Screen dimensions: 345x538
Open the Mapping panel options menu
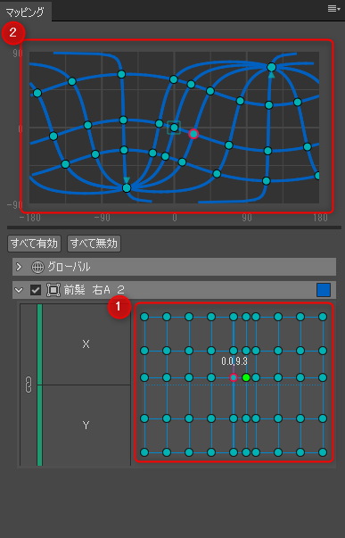tap(333, 9)
